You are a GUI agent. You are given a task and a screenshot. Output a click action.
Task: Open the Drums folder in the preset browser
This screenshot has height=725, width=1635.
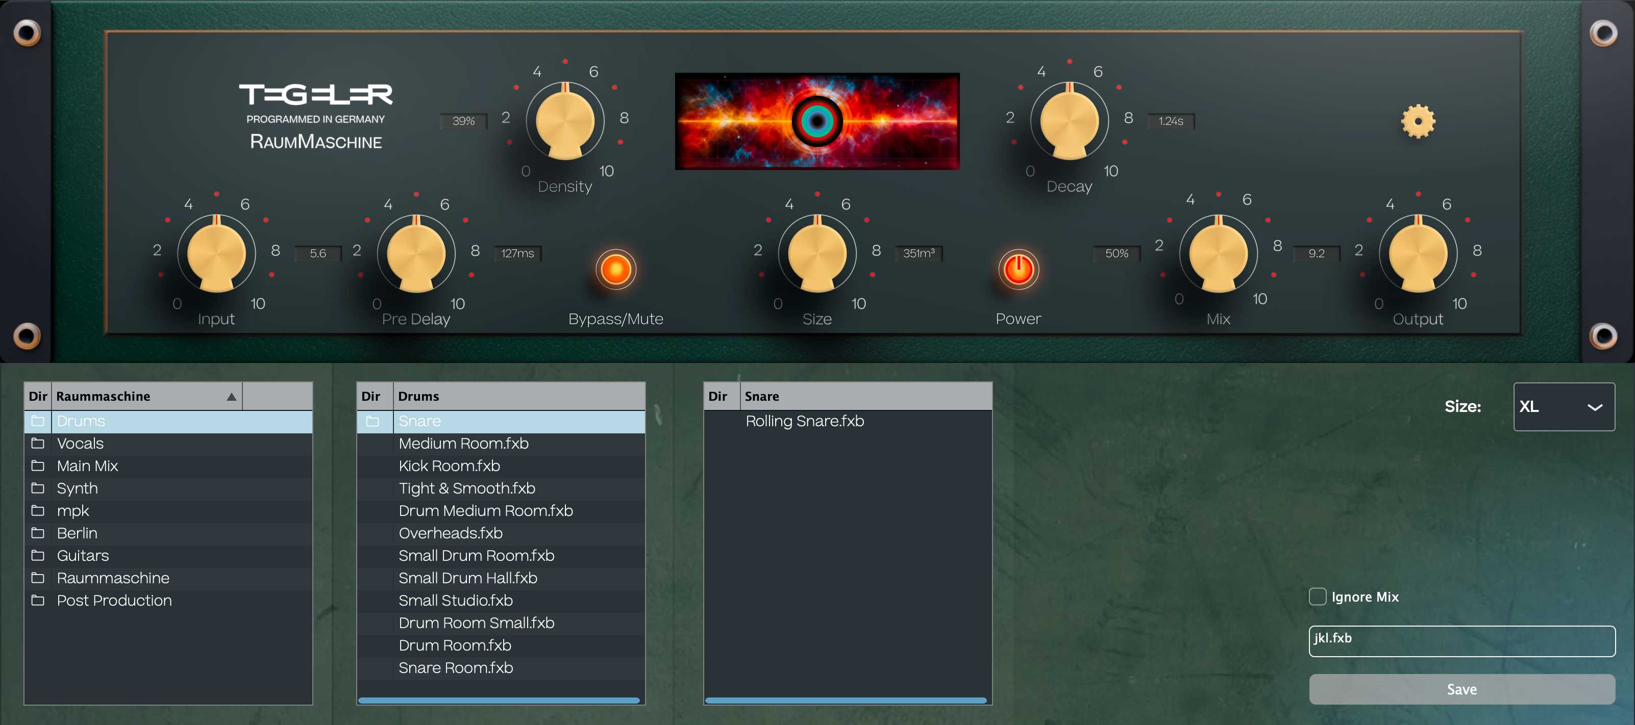(80, 421)
